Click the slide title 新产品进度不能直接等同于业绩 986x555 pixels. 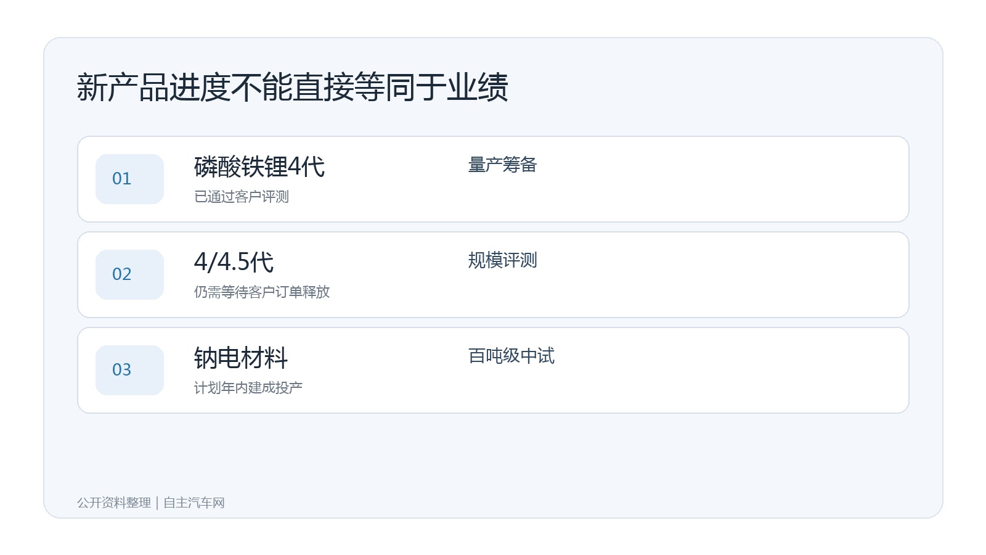(x=293, y=87)
